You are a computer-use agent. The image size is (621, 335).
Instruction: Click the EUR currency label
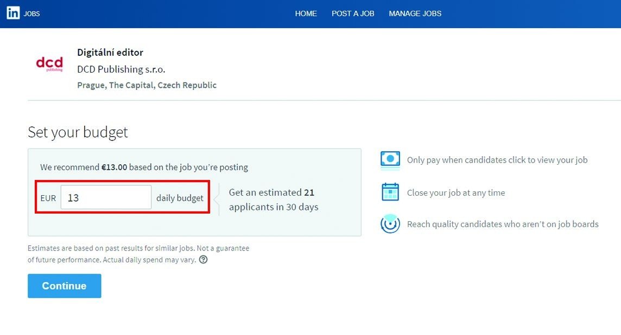pyautogui.click(x=48, y=198)
